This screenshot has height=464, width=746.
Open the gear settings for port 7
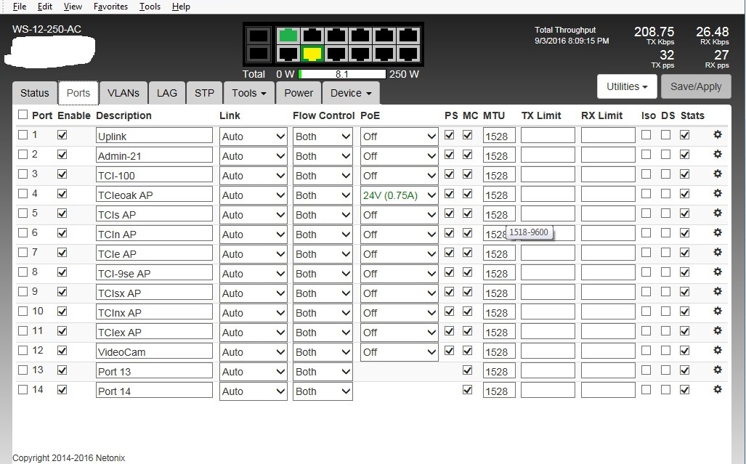[718, 252]
